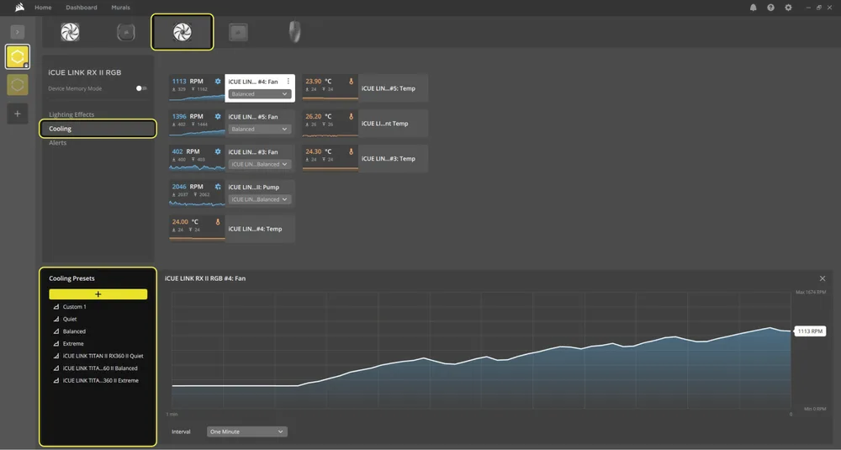Click curve icon beside Custom 1 preset

(56, 307)
